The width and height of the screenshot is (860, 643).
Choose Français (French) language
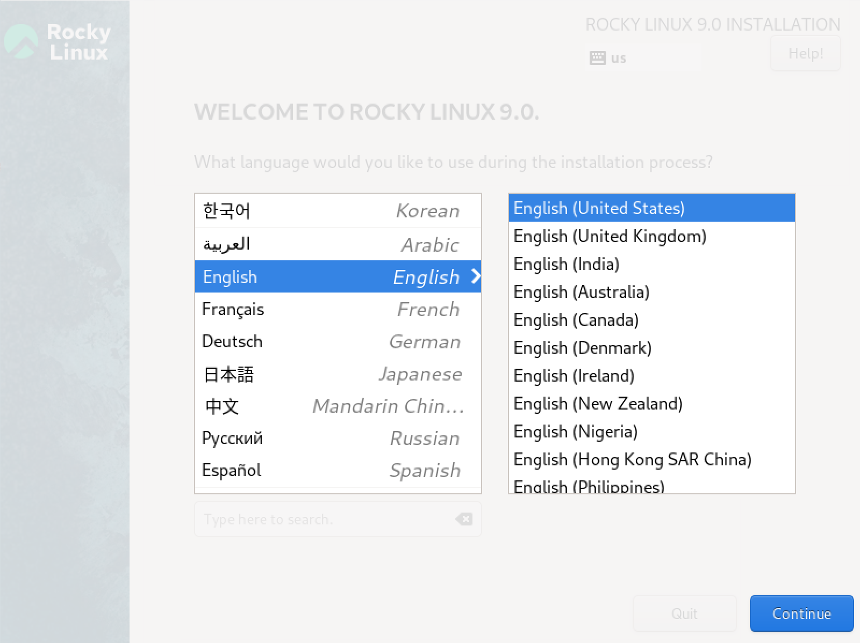(338, 309)
